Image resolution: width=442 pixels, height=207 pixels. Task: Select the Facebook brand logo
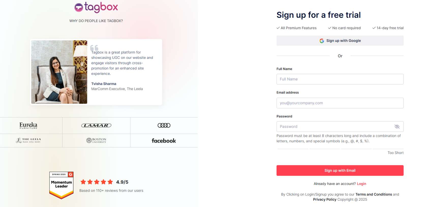click(x=164, y=140)
